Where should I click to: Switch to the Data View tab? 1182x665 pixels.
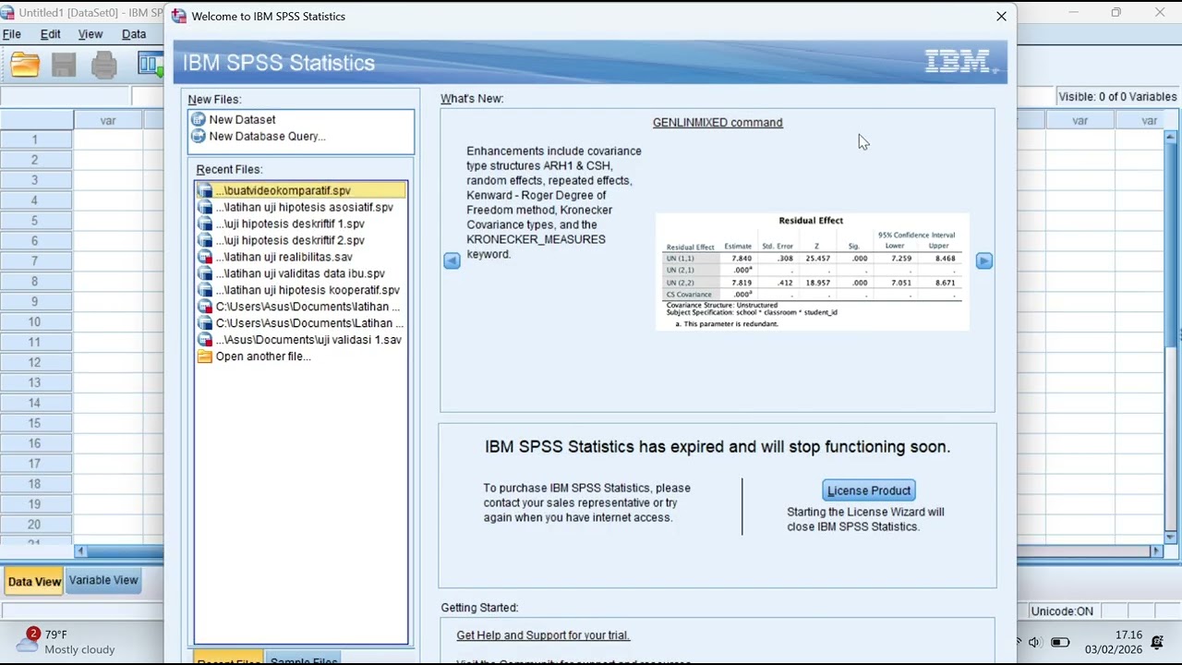tap(34, 581)
